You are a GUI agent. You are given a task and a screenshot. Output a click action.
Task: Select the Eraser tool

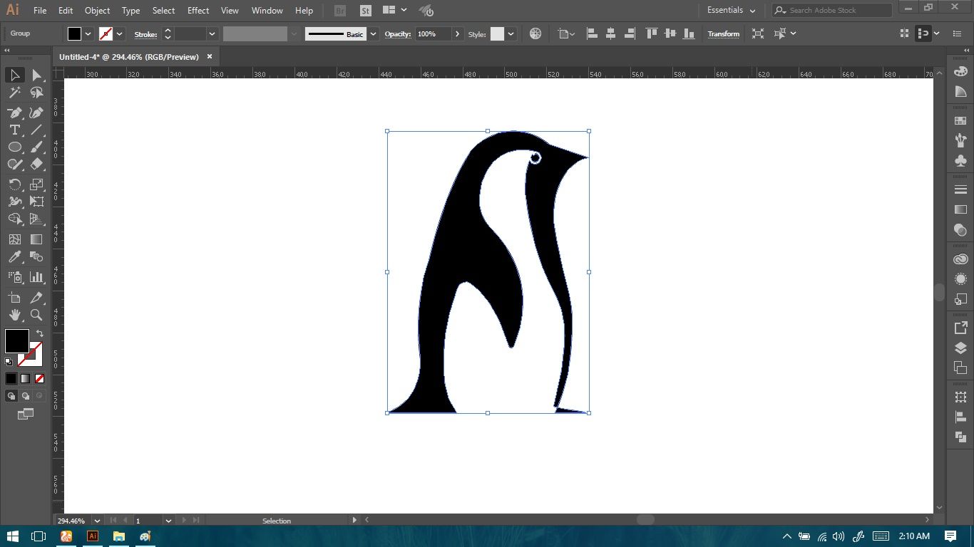click(x=36, y=164)
